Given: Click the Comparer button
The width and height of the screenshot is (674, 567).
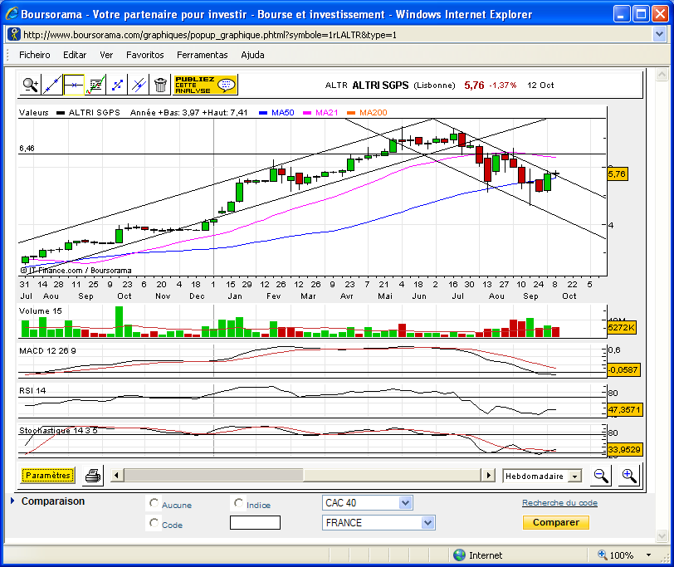Looking at the screenshot, I should (556, 522).
